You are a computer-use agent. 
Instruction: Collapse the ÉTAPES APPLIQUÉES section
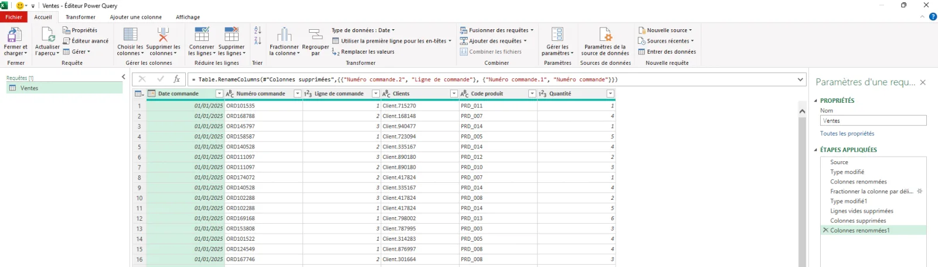(x=815, y=150)
